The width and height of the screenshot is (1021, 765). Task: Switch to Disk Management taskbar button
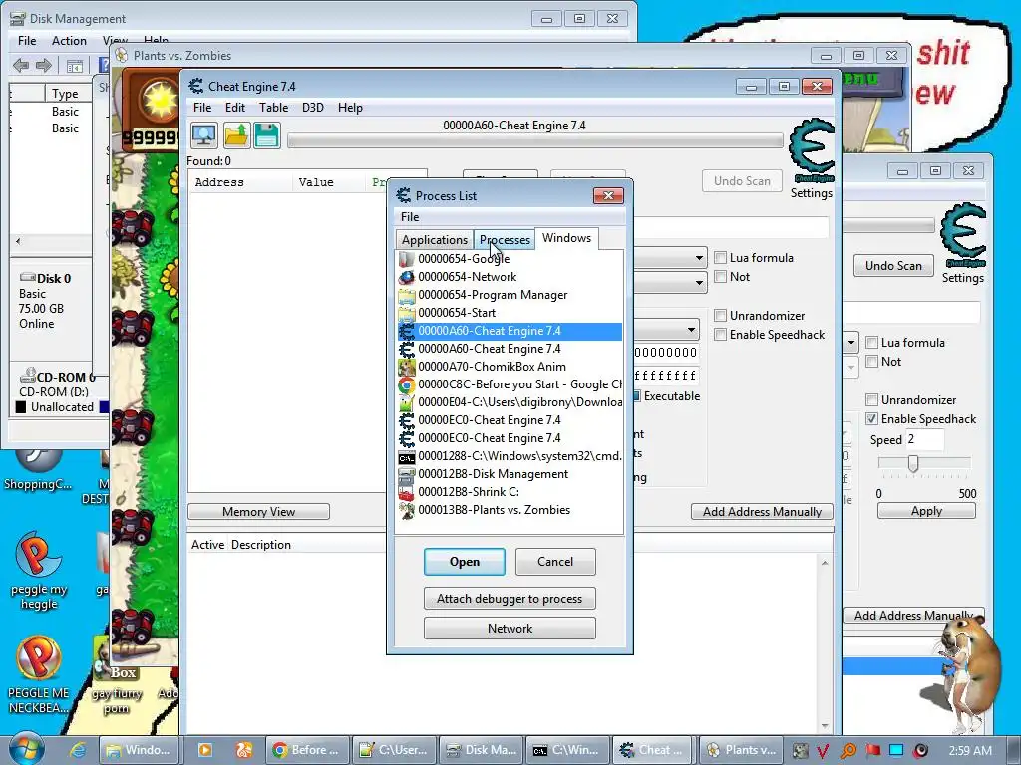481,750
